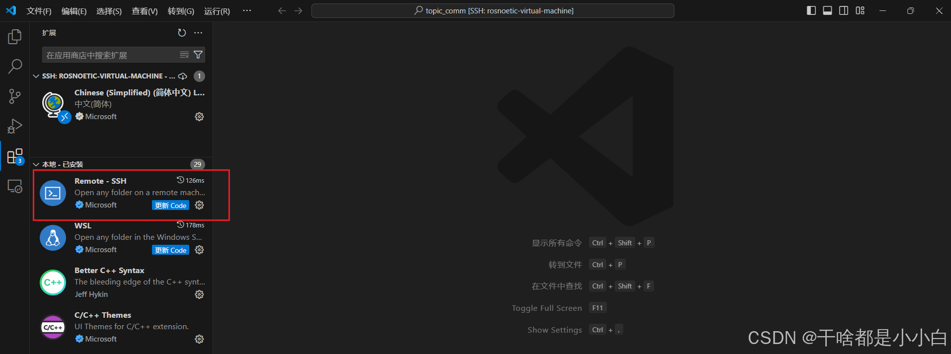Open the Explorer view in activity bar
Image resolution: width=951 pixels, height=354 pixels.
coord(15,37)
